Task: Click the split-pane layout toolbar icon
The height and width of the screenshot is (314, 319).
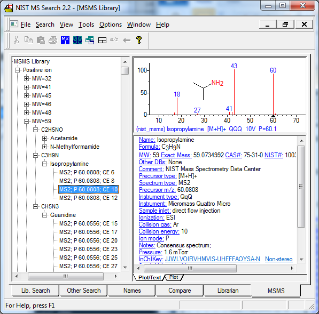Action: [102, 40]
